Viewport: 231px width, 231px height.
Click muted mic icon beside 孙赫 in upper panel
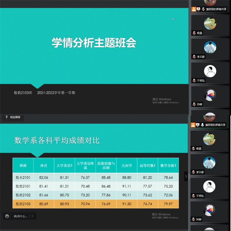coord(194,104)
